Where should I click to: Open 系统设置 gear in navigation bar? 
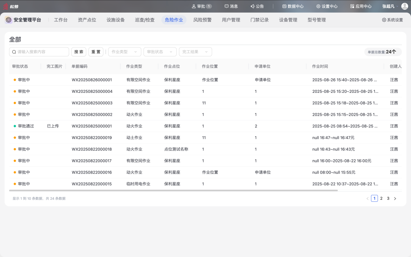[384, 20]
